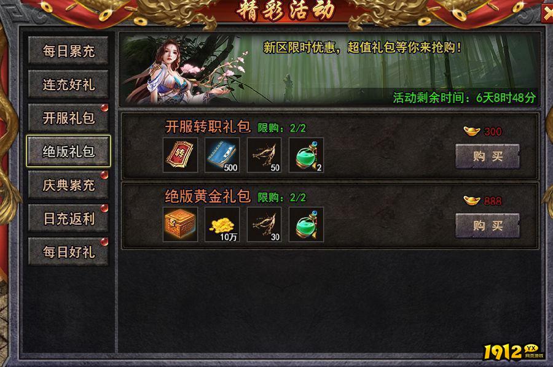Click the gold ingot icon beside 888

pos(471,201)
